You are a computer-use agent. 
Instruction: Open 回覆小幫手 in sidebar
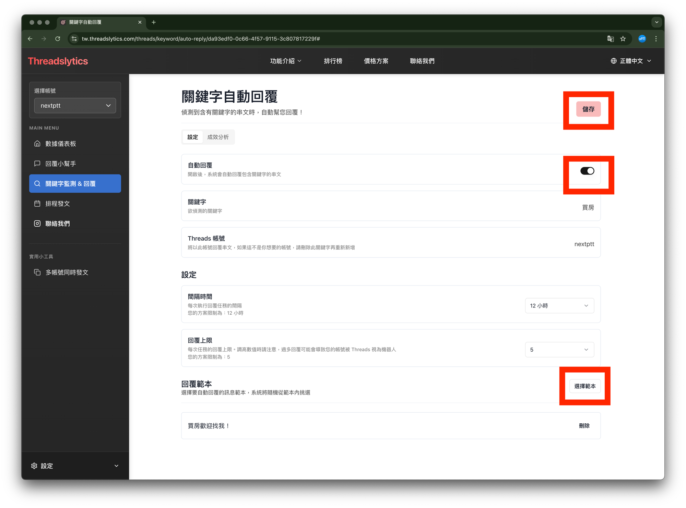pyautogui.click(x=75, y=164)
